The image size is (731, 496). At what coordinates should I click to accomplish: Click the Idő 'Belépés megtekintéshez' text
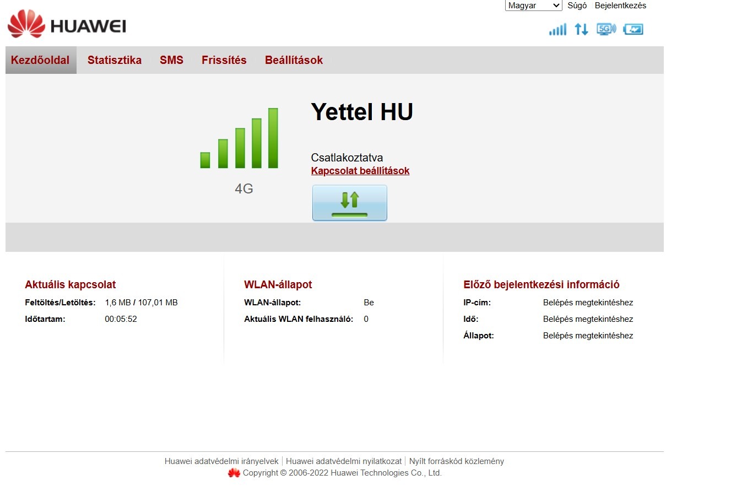[x=588, y=319]
